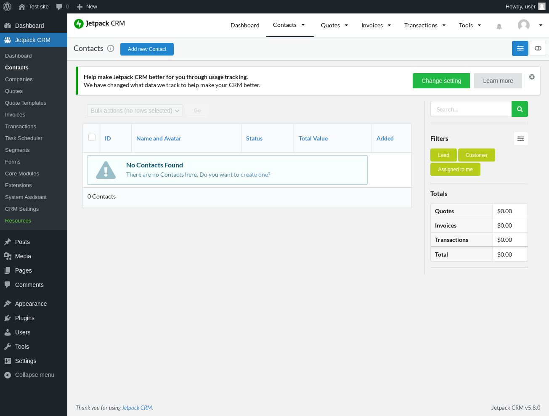This screenshot has height=416, width=549.
Task: Expand the Tools menu arrow
Action: click(479, 25)
